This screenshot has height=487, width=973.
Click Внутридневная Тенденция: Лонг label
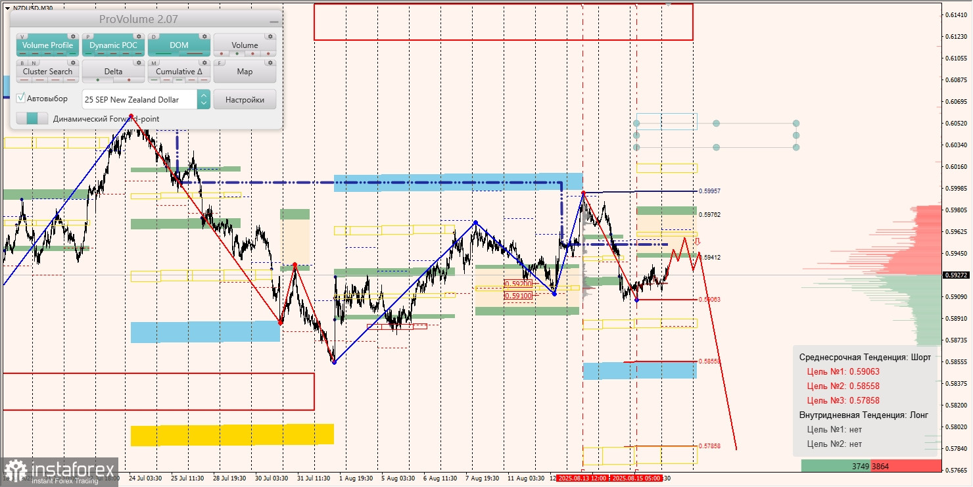pyautogui.click(x=864, y=415)
